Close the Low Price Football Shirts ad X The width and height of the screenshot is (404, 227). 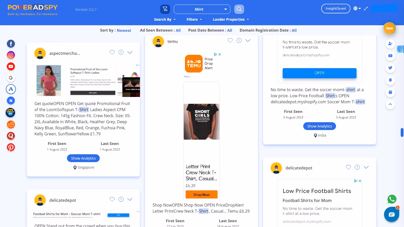coord(360,181)
